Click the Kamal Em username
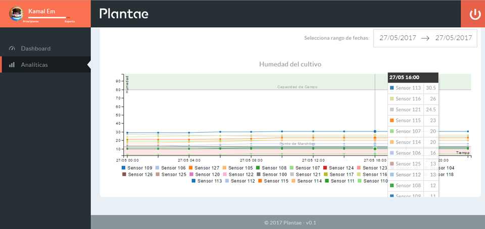This screenshot has height=229, width=485. tap(42, 11)
